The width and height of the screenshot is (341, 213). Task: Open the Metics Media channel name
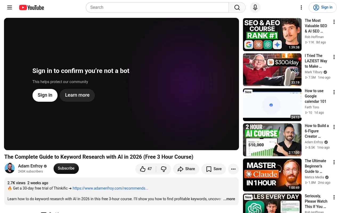[x=314, y=177]
